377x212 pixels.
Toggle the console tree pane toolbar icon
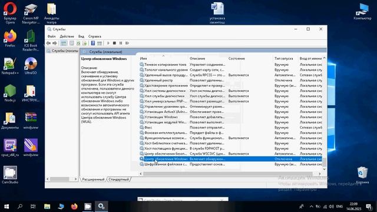[x=64, y=43]
